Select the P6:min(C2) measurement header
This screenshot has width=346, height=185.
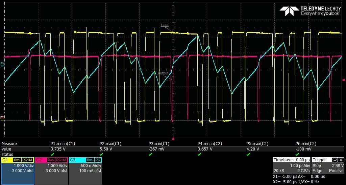click(x=306, y=144)
